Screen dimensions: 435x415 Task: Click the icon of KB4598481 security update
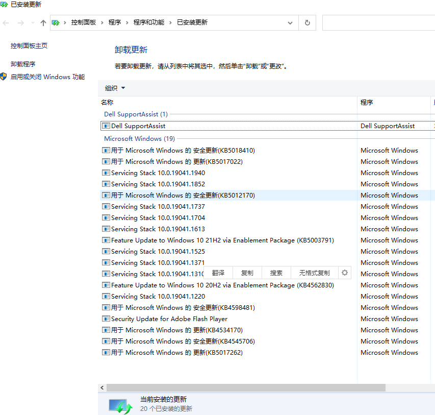(106, 307)
